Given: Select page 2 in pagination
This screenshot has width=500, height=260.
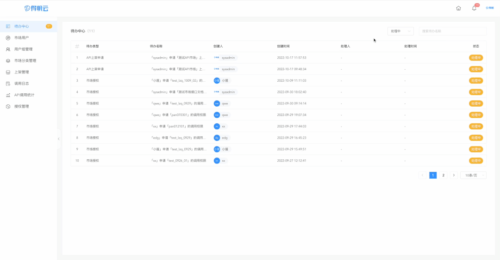Looking at the screenshot, I should click(443, 175).
